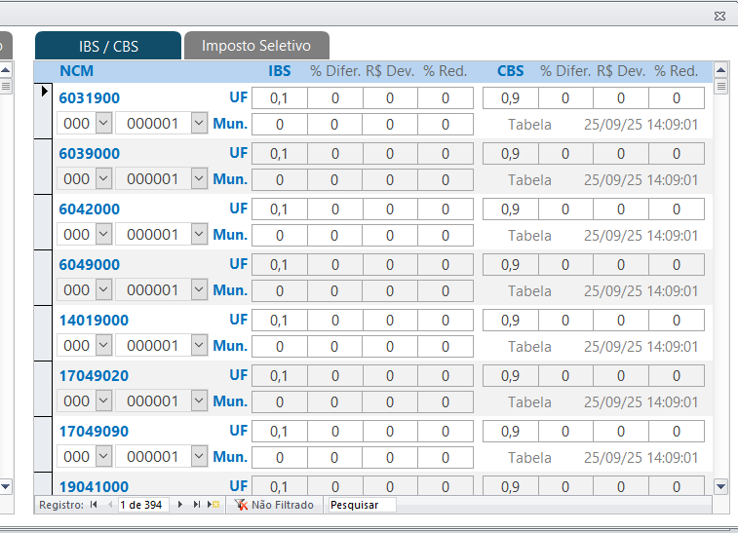The height and width of the screenshot is (533, 738).
Task: Open the 000001 dropdown under NCM 14019000
Action: [x=199, y=346]
